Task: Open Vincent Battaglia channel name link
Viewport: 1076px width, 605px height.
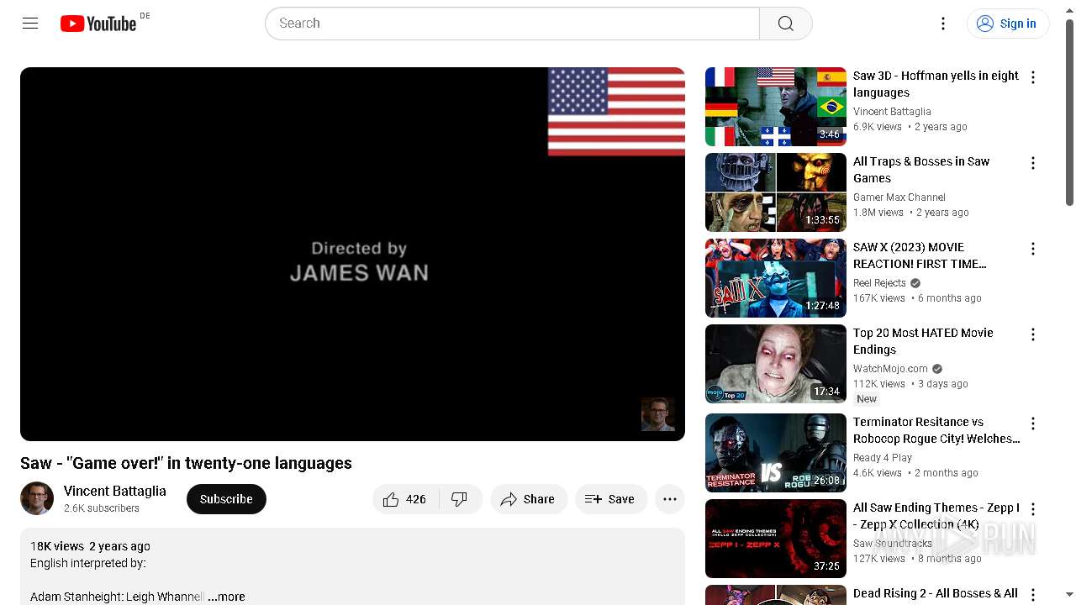Action: (115, 491)
